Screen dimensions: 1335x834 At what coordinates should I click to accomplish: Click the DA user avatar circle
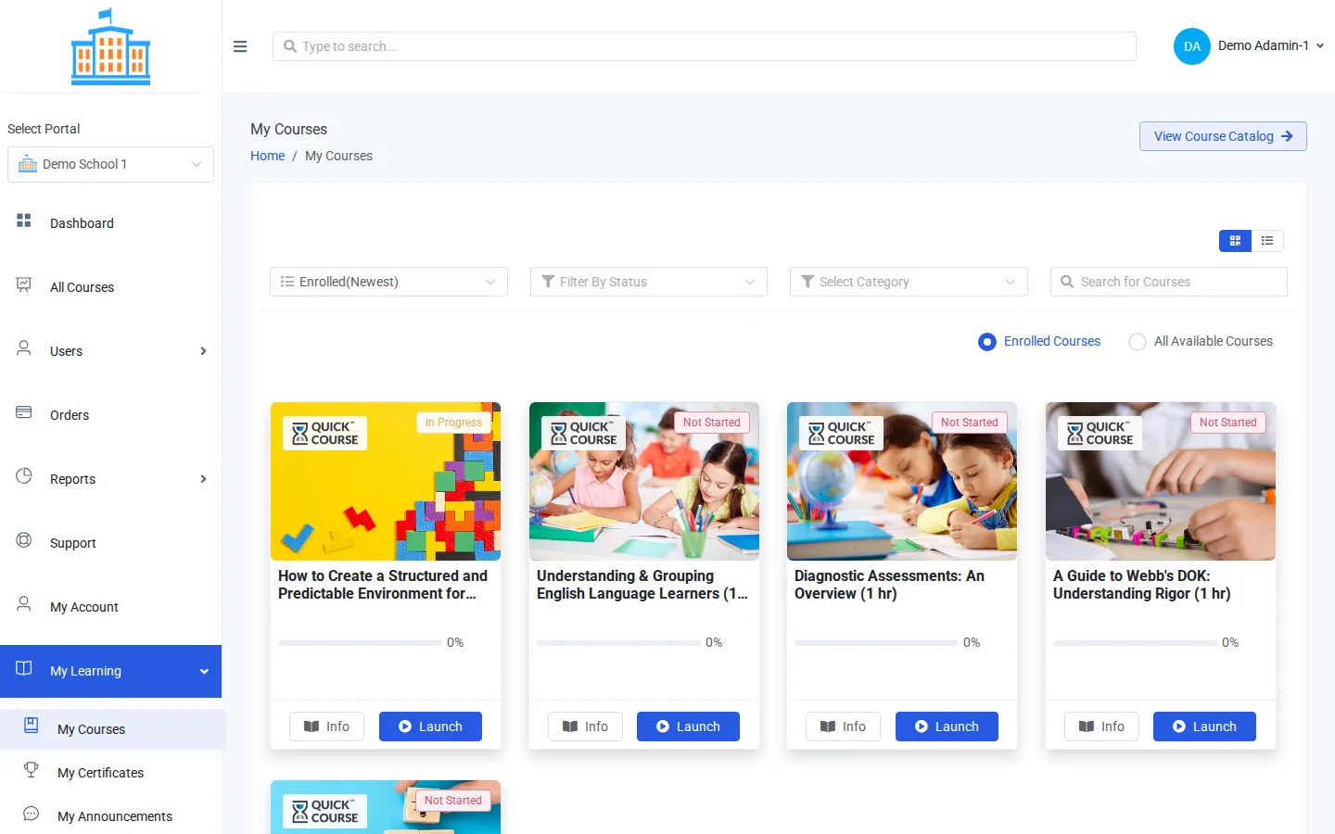tap(1191, 46)
